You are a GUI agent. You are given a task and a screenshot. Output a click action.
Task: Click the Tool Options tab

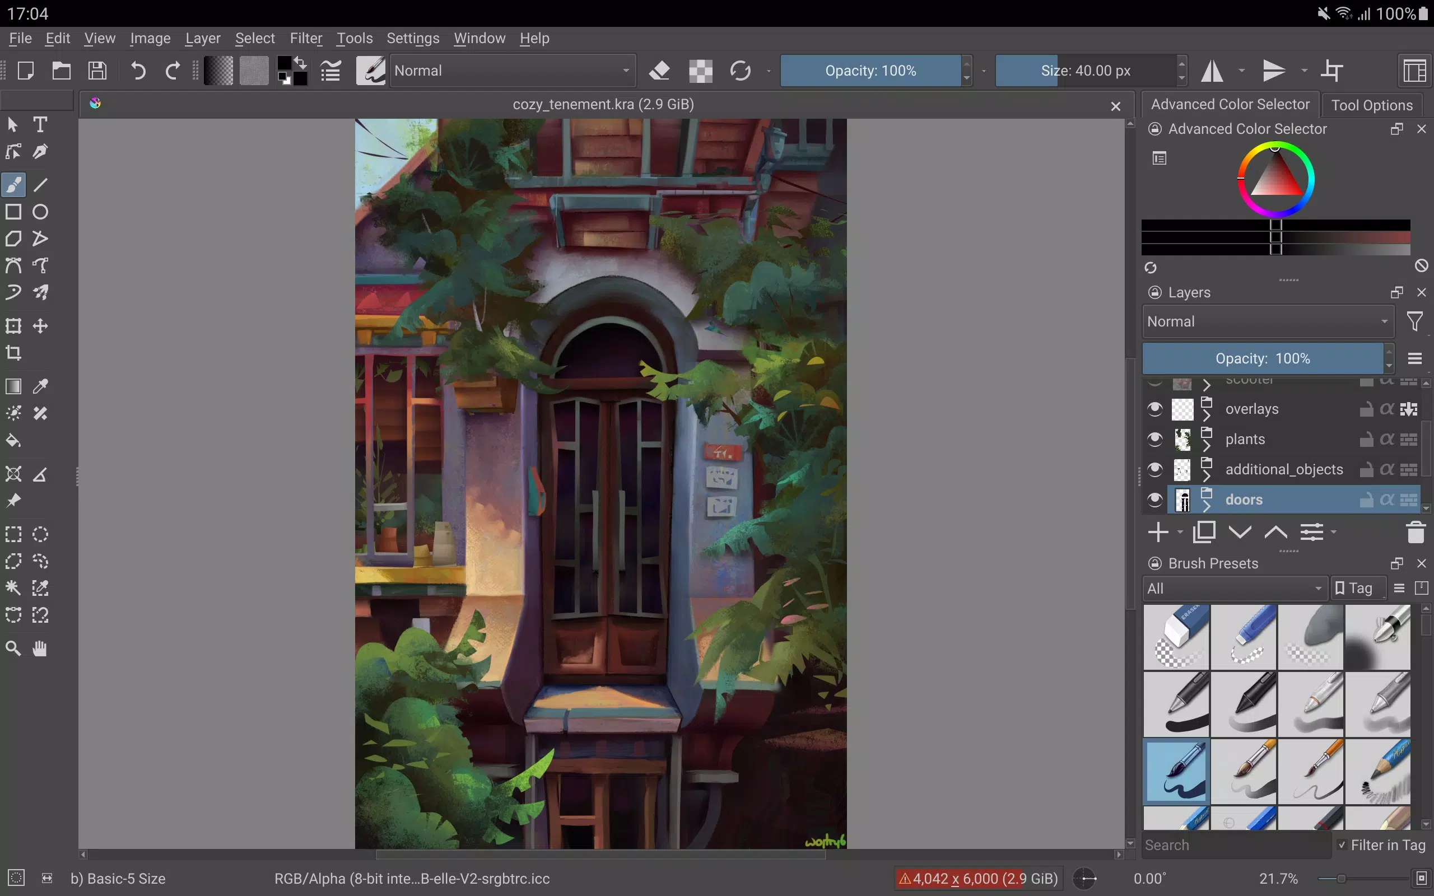pos(1372,104)
